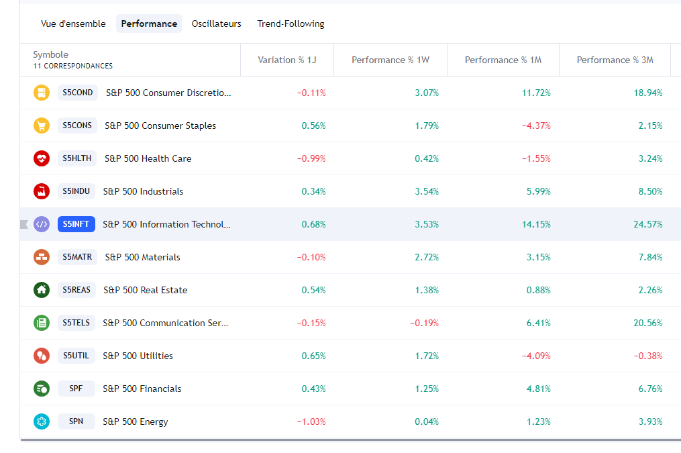The image size is (681, 453).
Task: Switch to the Vue d'ensemble tab
Action: pos(73,23)
